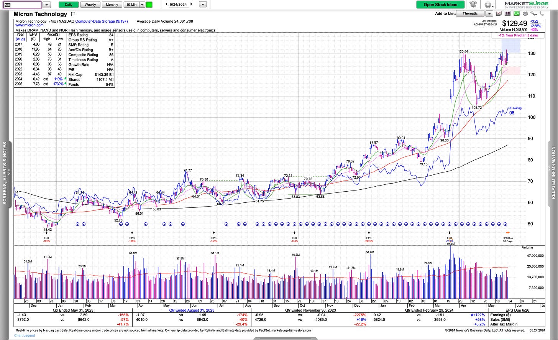The height and width of the screenshot is (340, 558).
Task: Click the green pattern recognition icon
Action: pyautogui.click(x=516, y=13)
